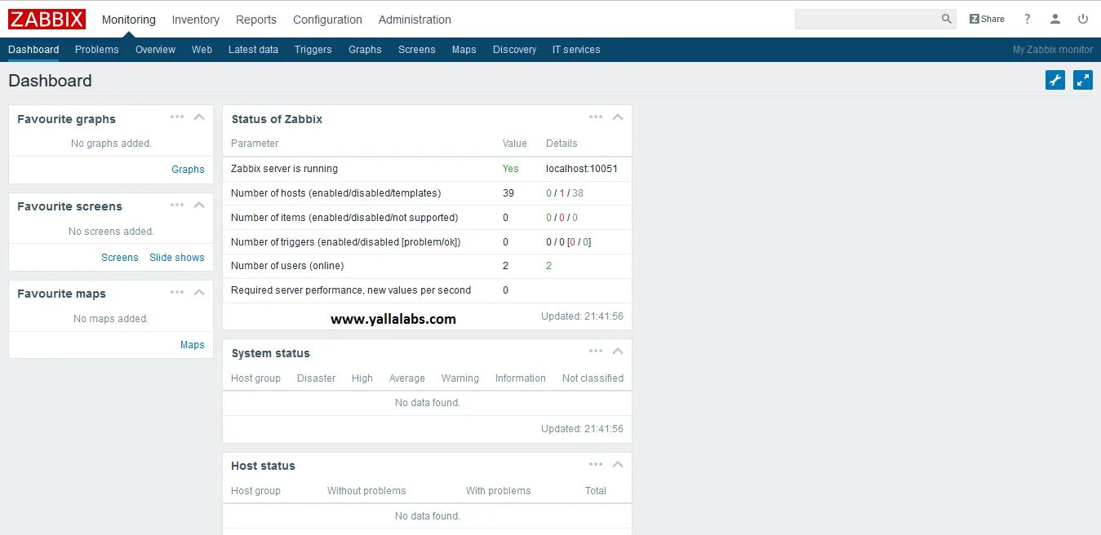Open Status of Zabbix widget ellipsis menu
Image resolution: width=1101 pixels, height=535 pixels.
pos(596,117)
